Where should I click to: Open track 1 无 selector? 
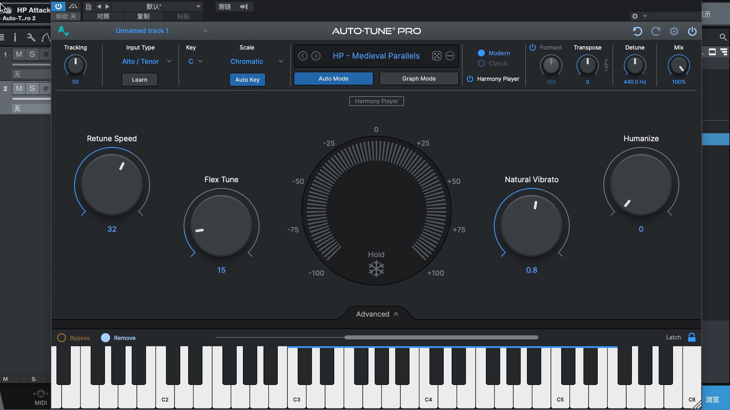pos(31,74)
